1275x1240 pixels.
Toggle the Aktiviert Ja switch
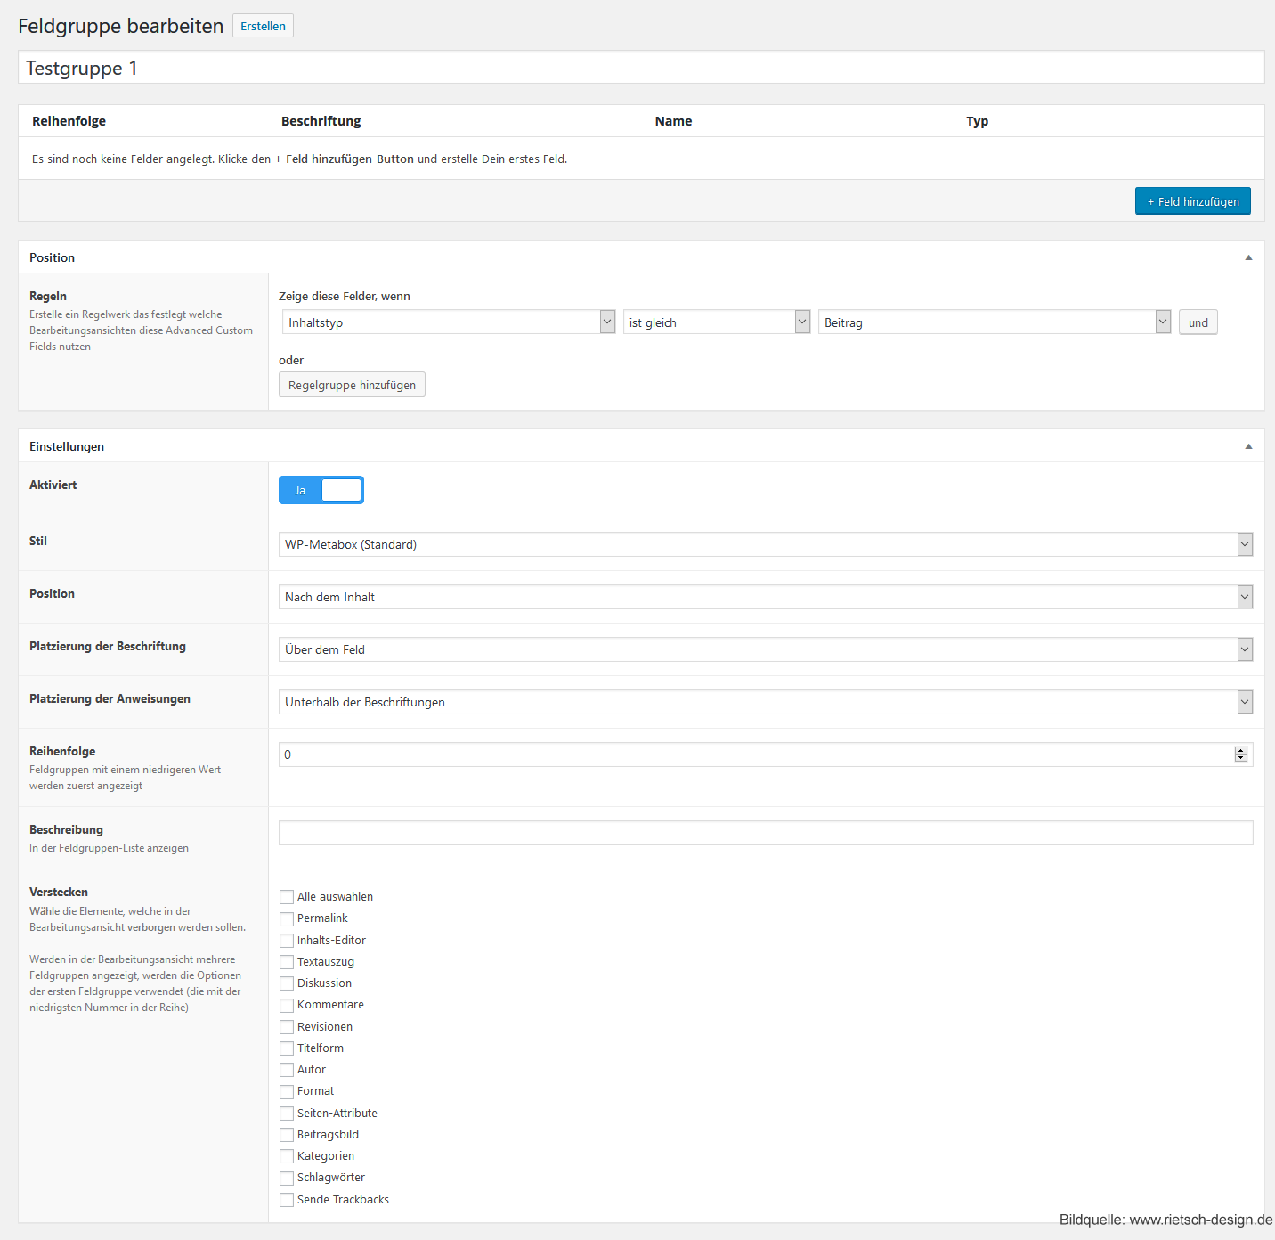pos(321,490)
